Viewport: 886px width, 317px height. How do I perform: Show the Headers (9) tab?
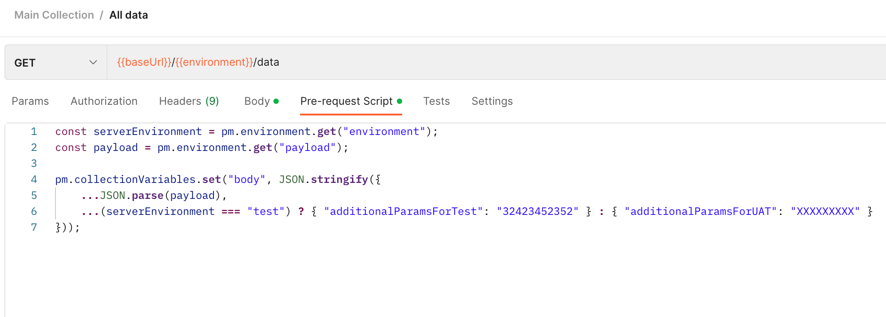189,101
